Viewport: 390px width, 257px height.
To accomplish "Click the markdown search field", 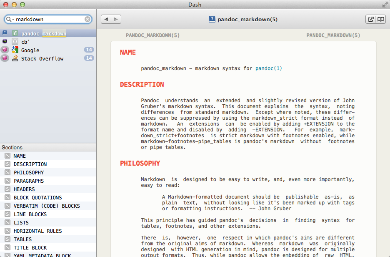I will (x=48, y=19).
